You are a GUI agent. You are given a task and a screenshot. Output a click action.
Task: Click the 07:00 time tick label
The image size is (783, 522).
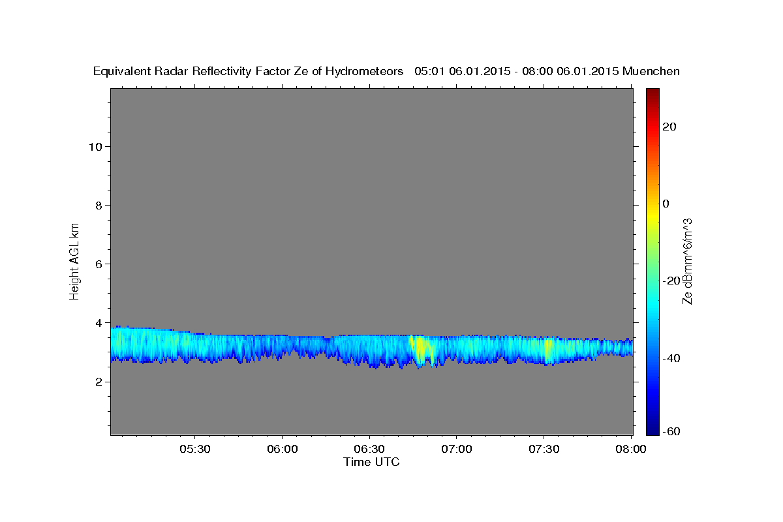tap(457, 450)
